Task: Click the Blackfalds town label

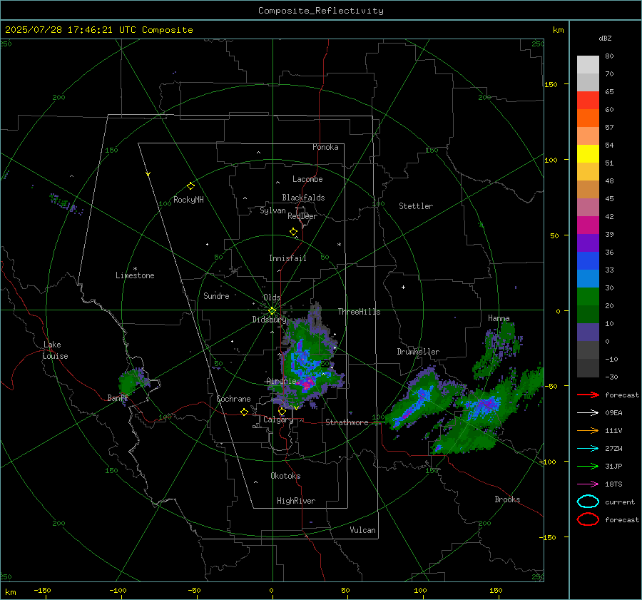Action: (303, 198)
